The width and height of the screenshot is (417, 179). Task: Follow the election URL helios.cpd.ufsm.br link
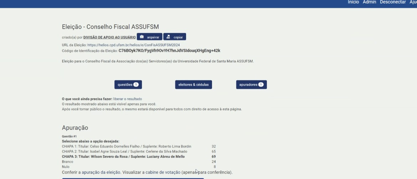click(x=133, y=45)
